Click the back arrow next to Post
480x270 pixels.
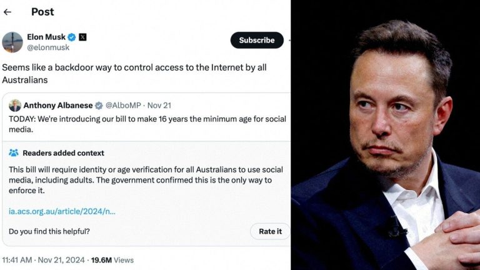coord(7,12)
